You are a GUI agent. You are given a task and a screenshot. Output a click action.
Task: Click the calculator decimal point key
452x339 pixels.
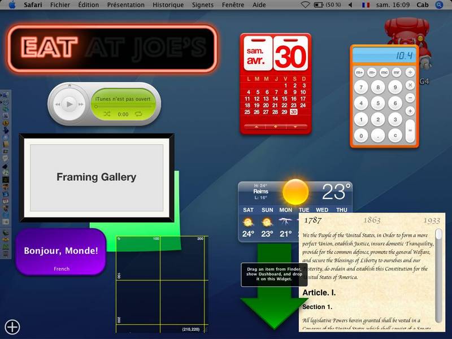coord(378,136)
